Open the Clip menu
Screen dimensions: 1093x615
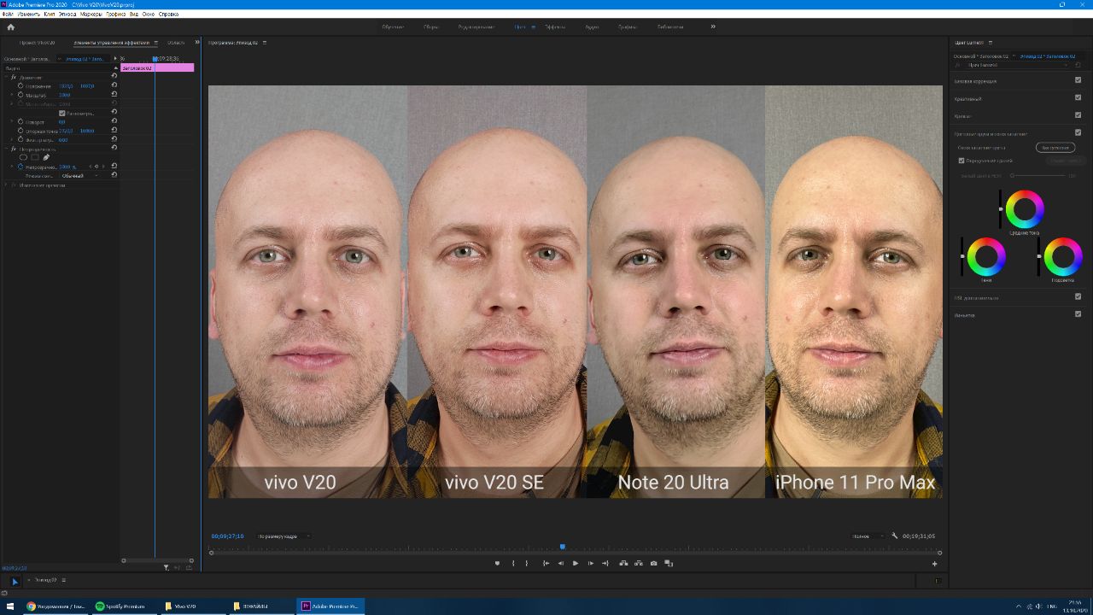click(49, 15)
